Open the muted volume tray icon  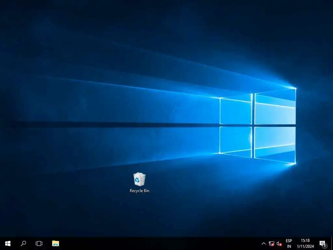pos(279,243)
